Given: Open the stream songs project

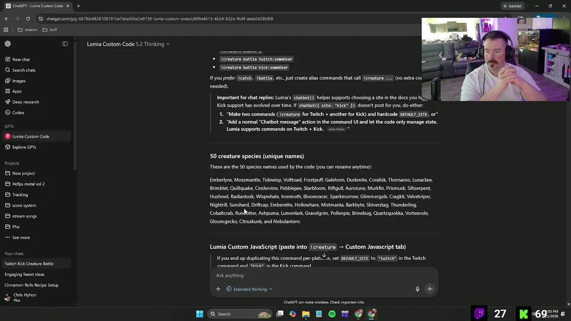Looking at the screenshot, I should point(25,216).
